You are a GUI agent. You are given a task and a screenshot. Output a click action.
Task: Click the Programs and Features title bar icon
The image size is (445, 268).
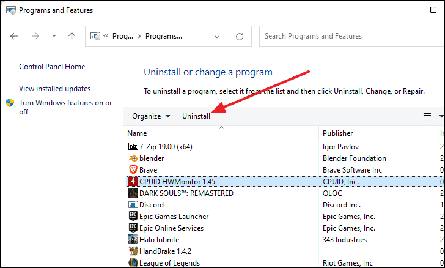(x=11, y=10)
